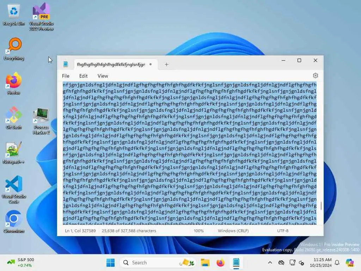
Task: Open Notepad++ desktop shortcut
Action: coord(14,152)
